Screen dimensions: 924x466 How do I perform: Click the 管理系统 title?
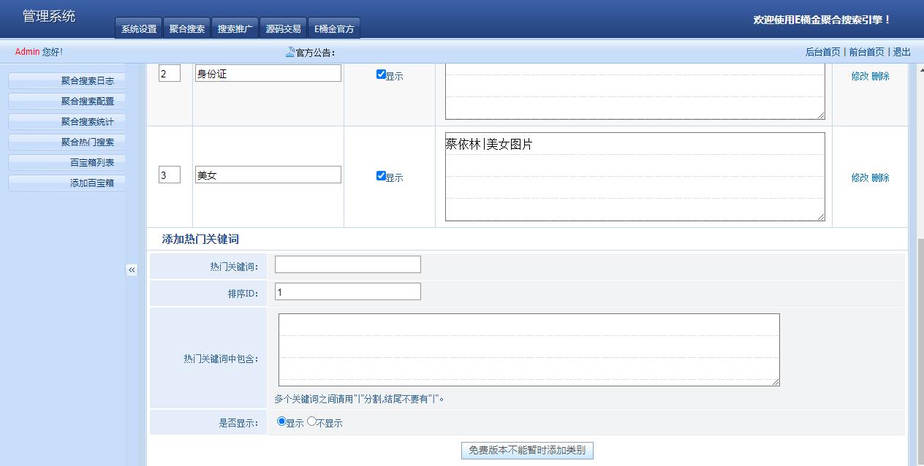click(x=49, y=16)
